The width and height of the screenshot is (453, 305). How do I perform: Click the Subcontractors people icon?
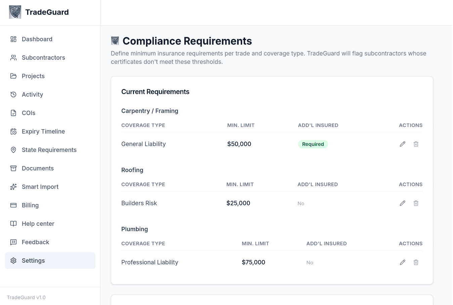point(13,58)
